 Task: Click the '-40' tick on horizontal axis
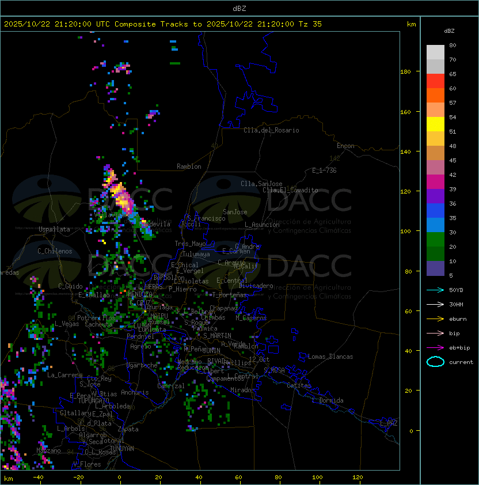click(39, 478)
